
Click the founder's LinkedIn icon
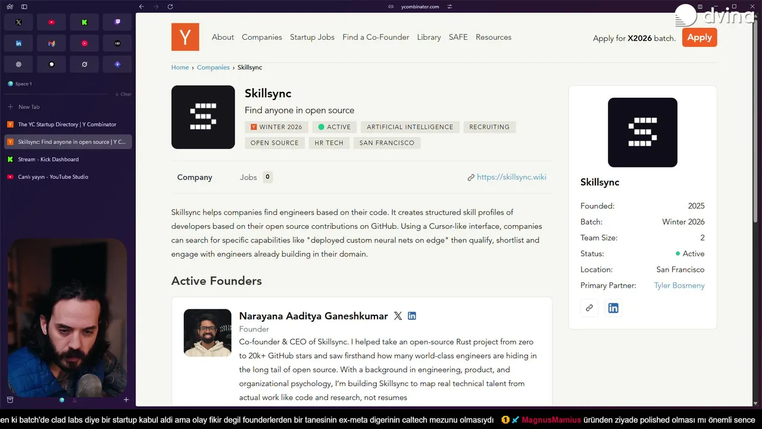tap(412, 316)
